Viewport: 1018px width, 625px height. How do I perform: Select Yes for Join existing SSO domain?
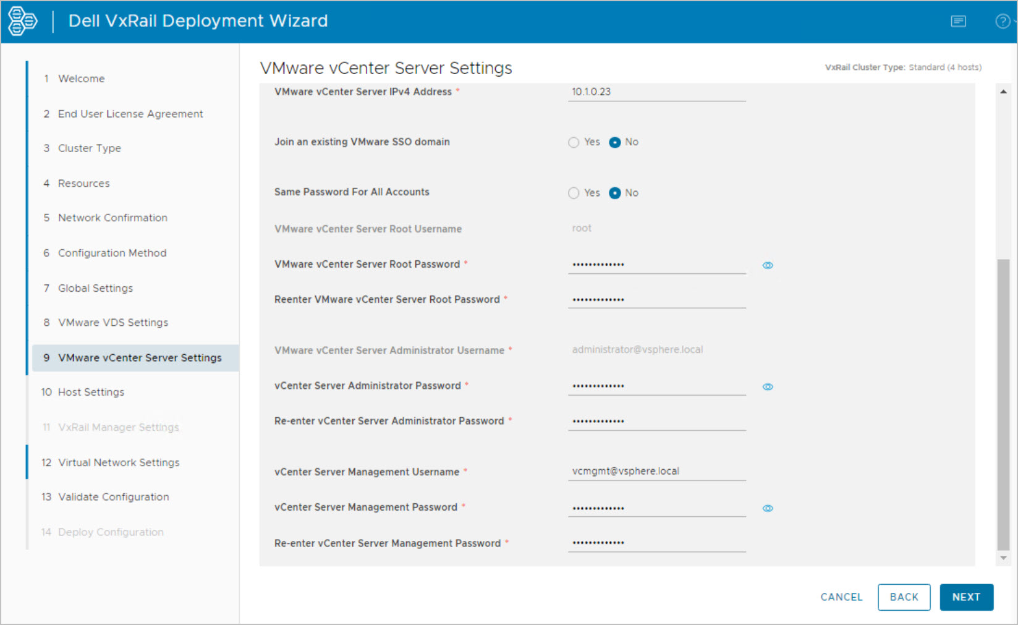pyautogui.click(x=574, y=143)
